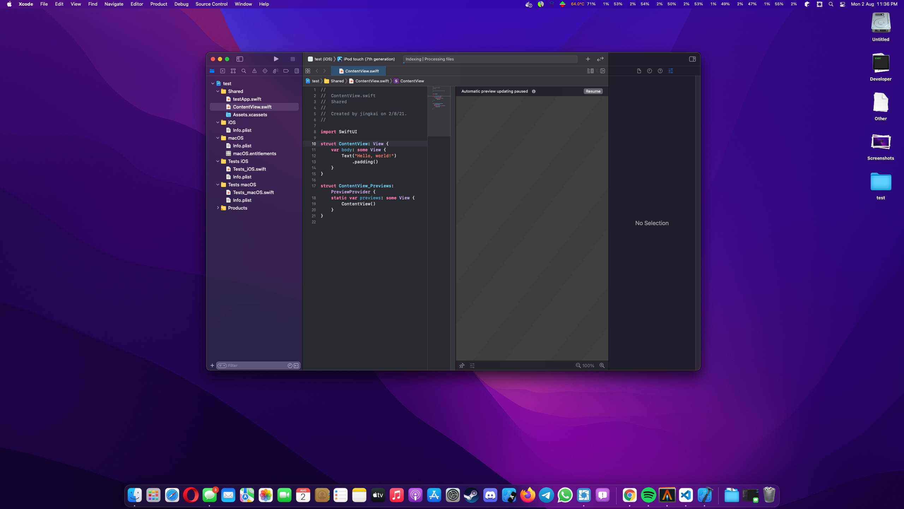The width and height of the screenshot is (904, 509).
Task: Open the Find navigator
Action: (x=244, y=71)
